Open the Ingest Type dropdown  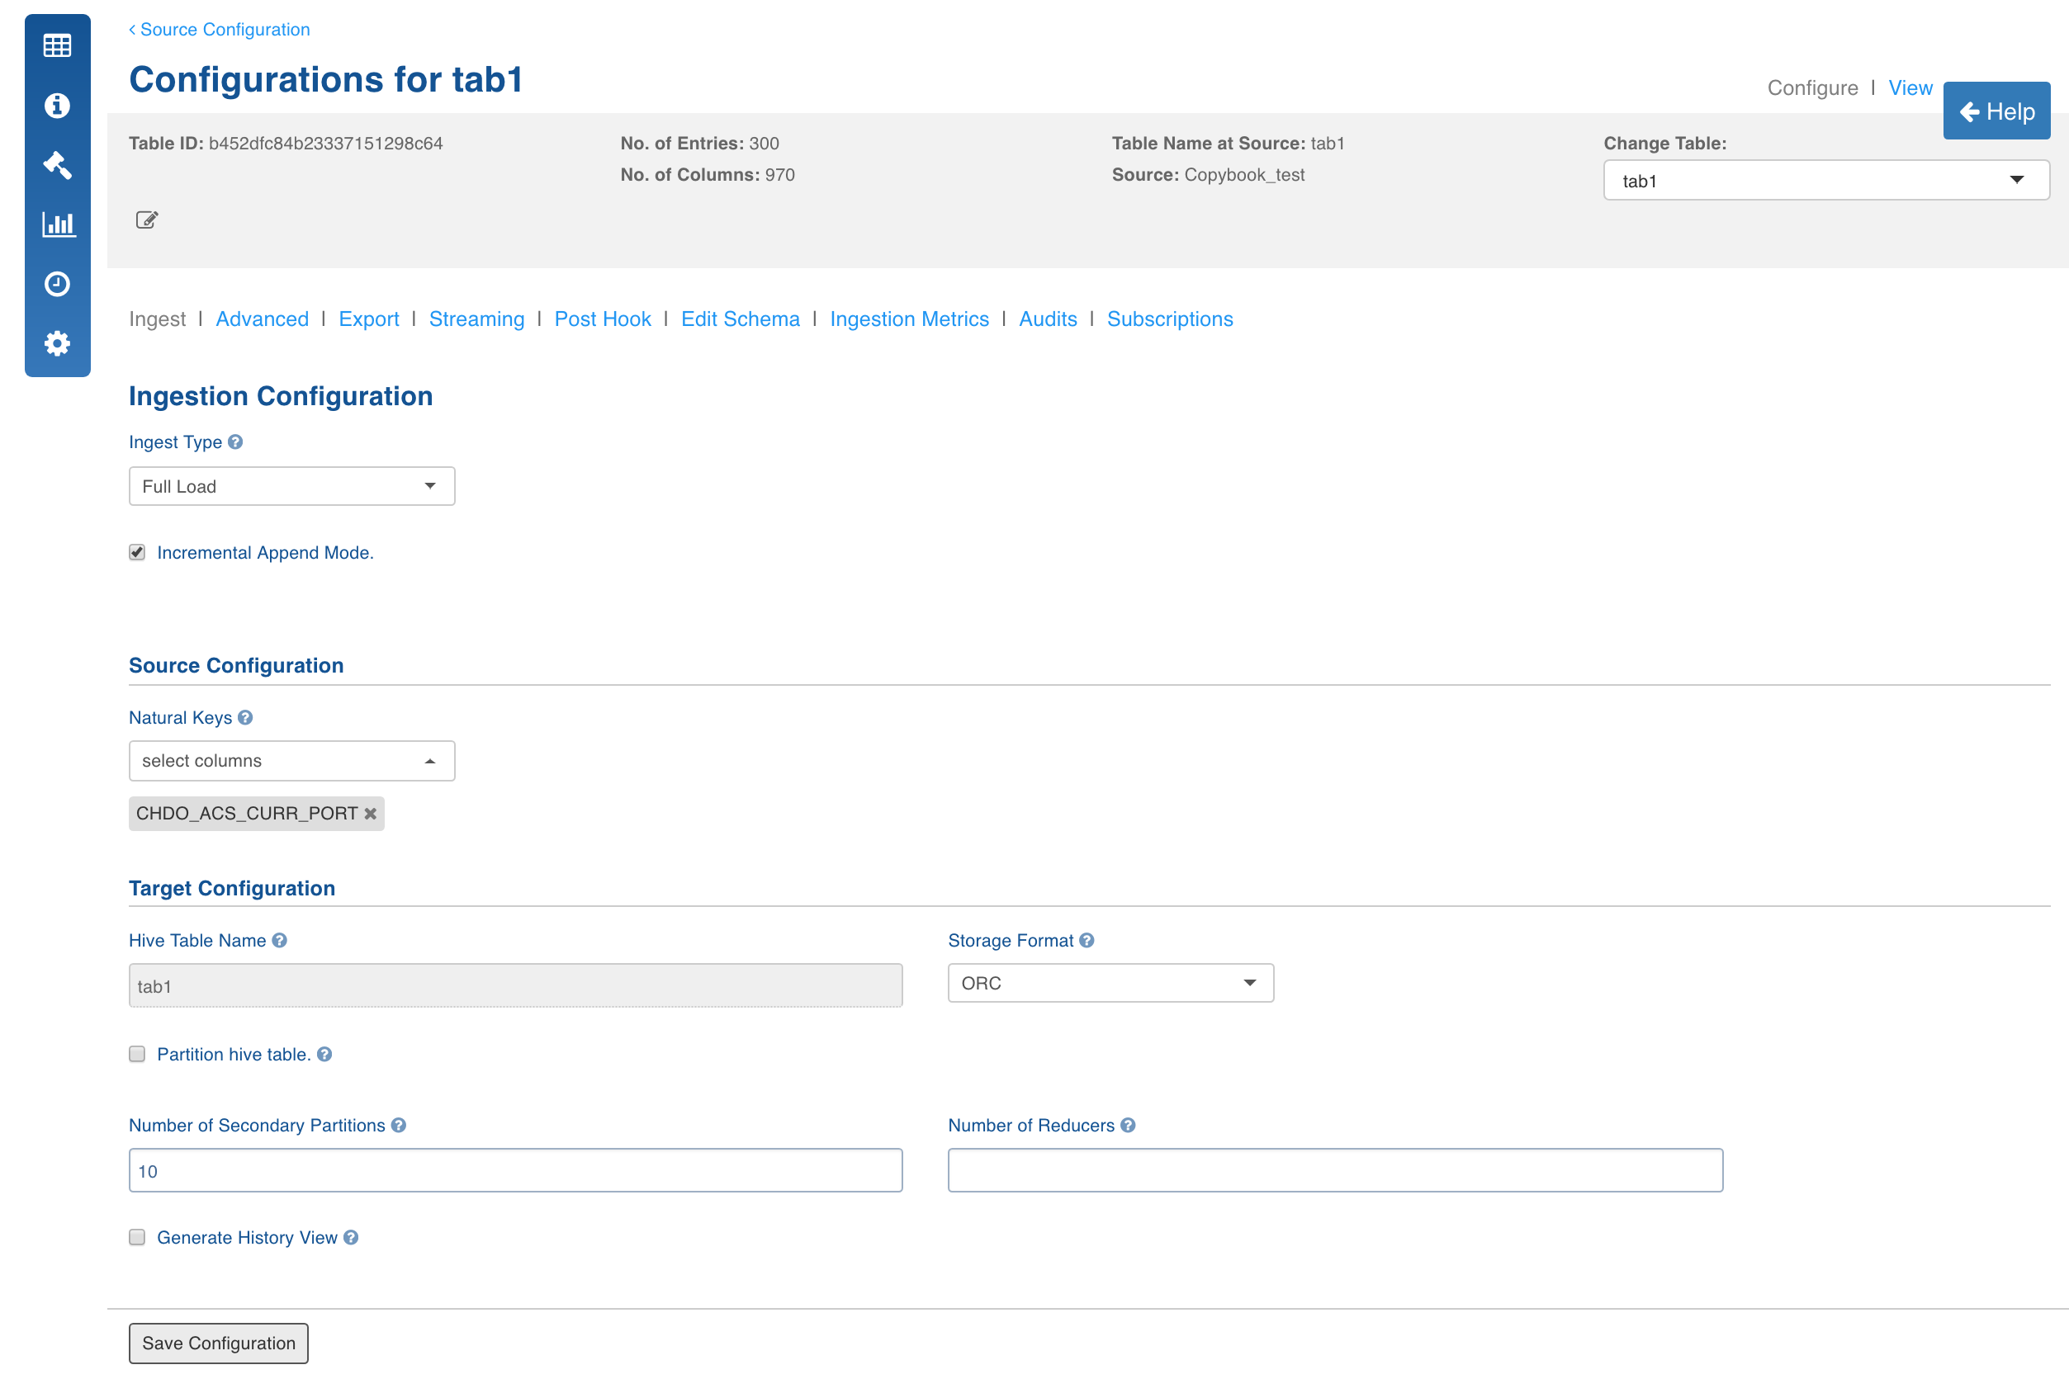pos(292,486)
